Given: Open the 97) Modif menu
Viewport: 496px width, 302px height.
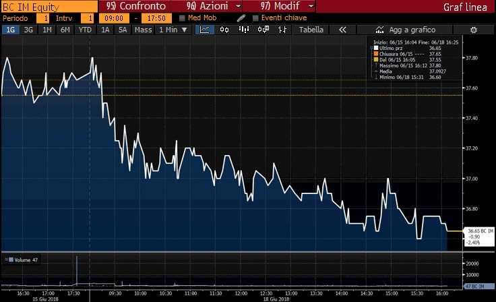Looking at the screenshot, I should click(x=280, y=6).
